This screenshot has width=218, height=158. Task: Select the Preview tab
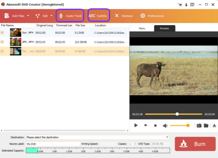point(164,28)
